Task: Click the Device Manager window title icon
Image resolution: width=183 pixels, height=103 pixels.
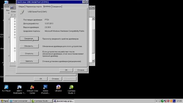Action: coord(12,8)
